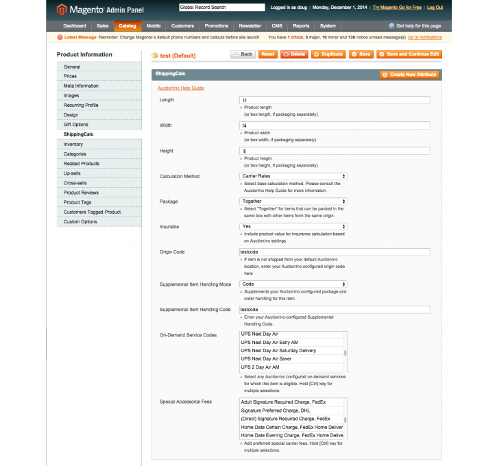Open the Design tab
497x466 pixels.
[x=99, y=115]
